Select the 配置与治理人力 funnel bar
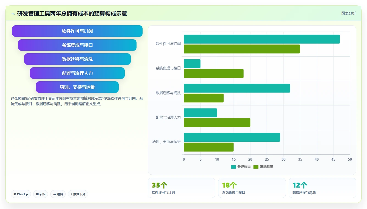Image resolution: width=367 pixels, height=209 pixels. pos(77,73)
